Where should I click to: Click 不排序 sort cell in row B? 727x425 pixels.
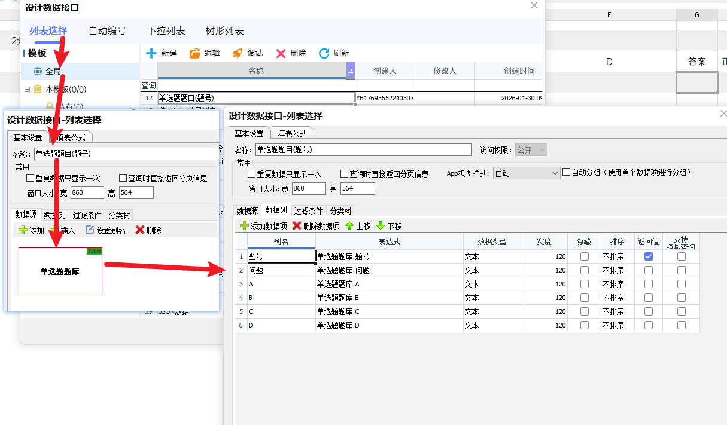coord(618,298)
